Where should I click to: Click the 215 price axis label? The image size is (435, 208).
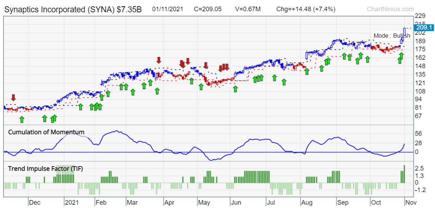(420, 24)
